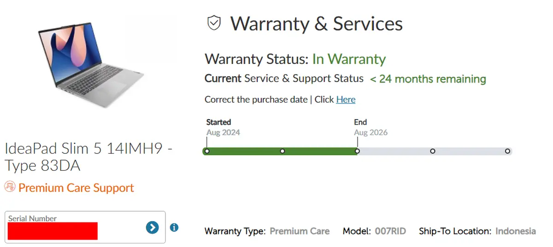Select the first timeline dot under Started

point(207,151)
